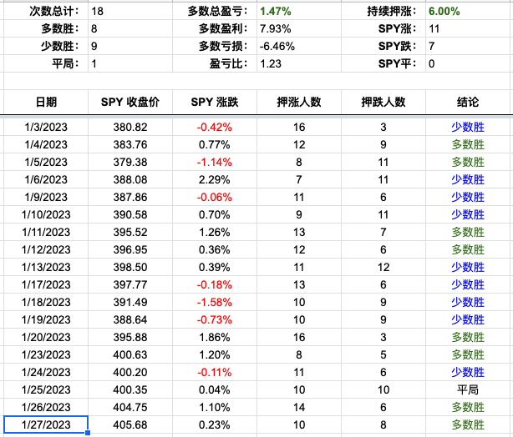Viewport: 513px width, 437px height.
Task: Click the 平局 summary label cell
Action: point(46,63)
